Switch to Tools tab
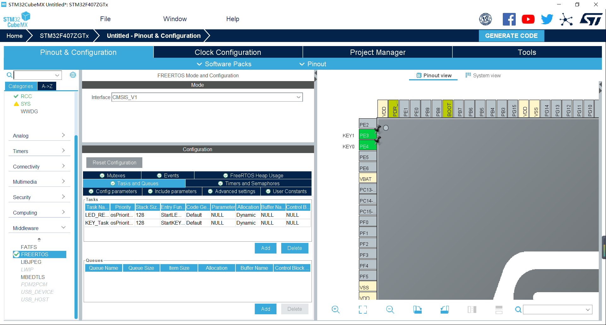Screen dimensions: 606x325 click(527, 52)
